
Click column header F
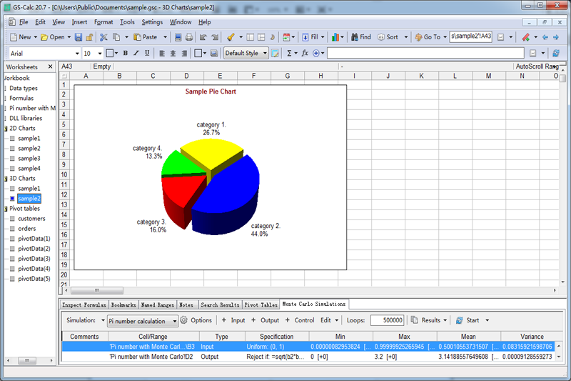click(254, 76)
